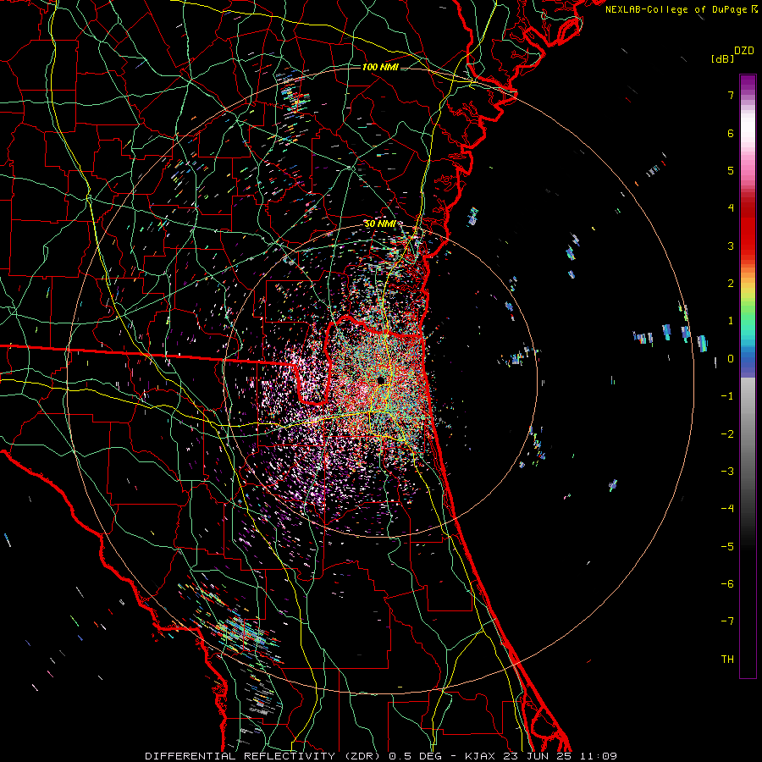Click the 4 value on color scale

tap(731, 208)
